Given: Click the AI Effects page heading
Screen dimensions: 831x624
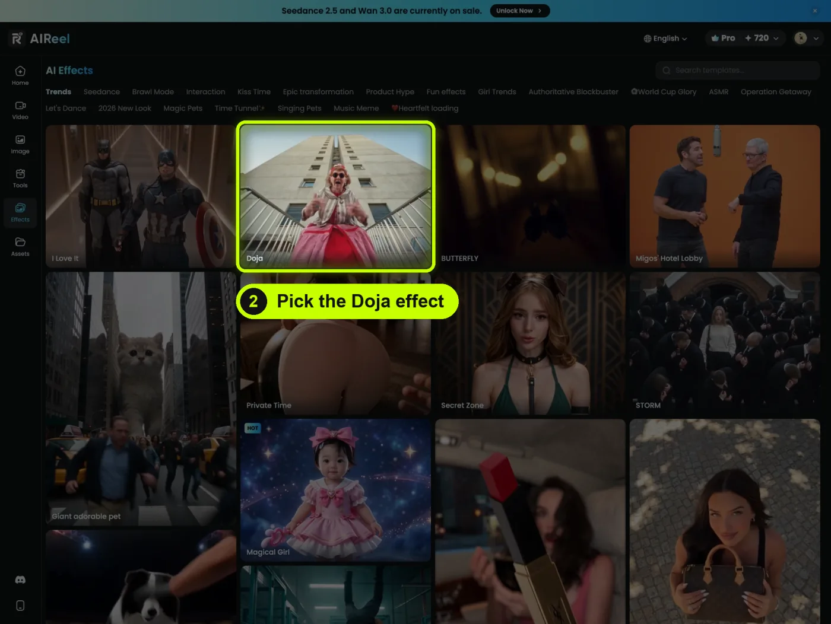Looking at the screenshot, I should (69, 71).
